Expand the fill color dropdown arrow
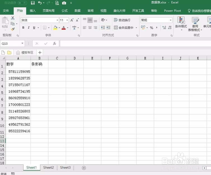Image resolution: width=211 pixels, height=175 pixels. 59,28
